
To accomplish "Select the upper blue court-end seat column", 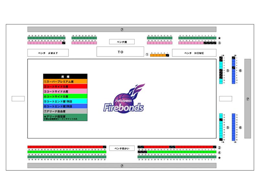I will (233, 70).
